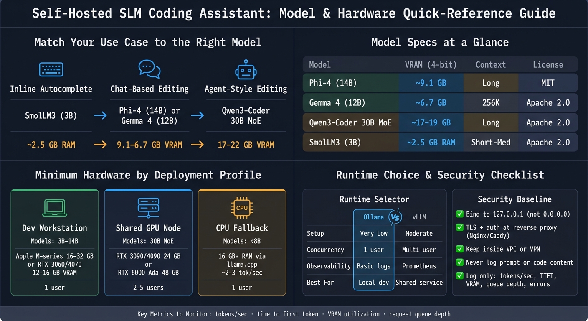Screen dimensions: 588x321
Task: Click the Very Low setup cell under Ollama
Action: [x=373, y=233]
